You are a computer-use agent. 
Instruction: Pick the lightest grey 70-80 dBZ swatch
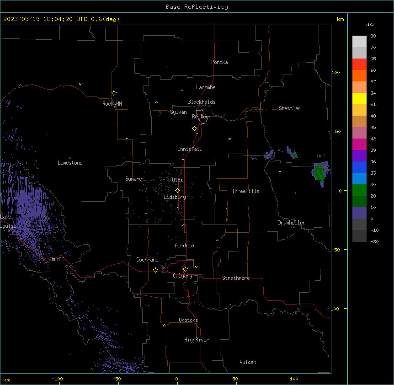pyautogui.click(x=359, y=42)
